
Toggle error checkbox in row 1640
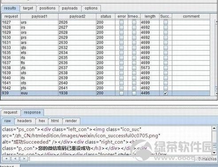[121, 78]
